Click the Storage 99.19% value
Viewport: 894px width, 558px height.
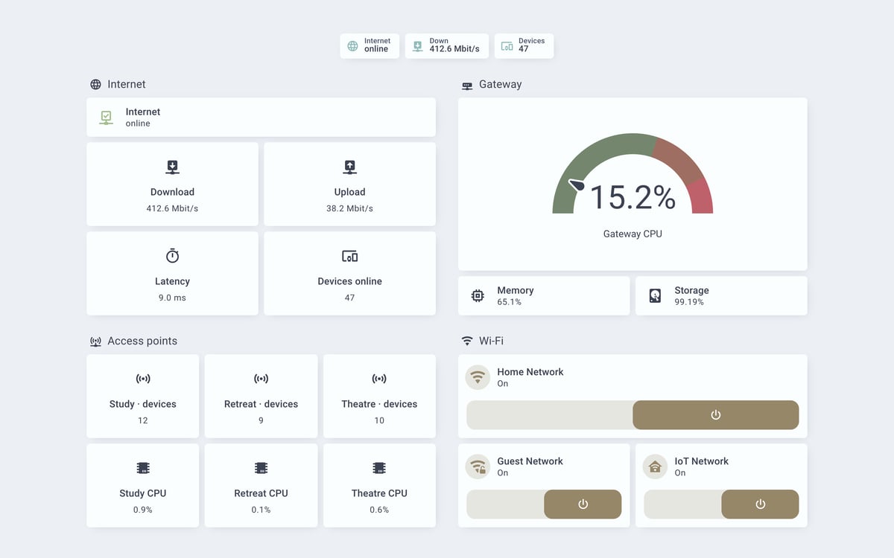click(689, 303)
